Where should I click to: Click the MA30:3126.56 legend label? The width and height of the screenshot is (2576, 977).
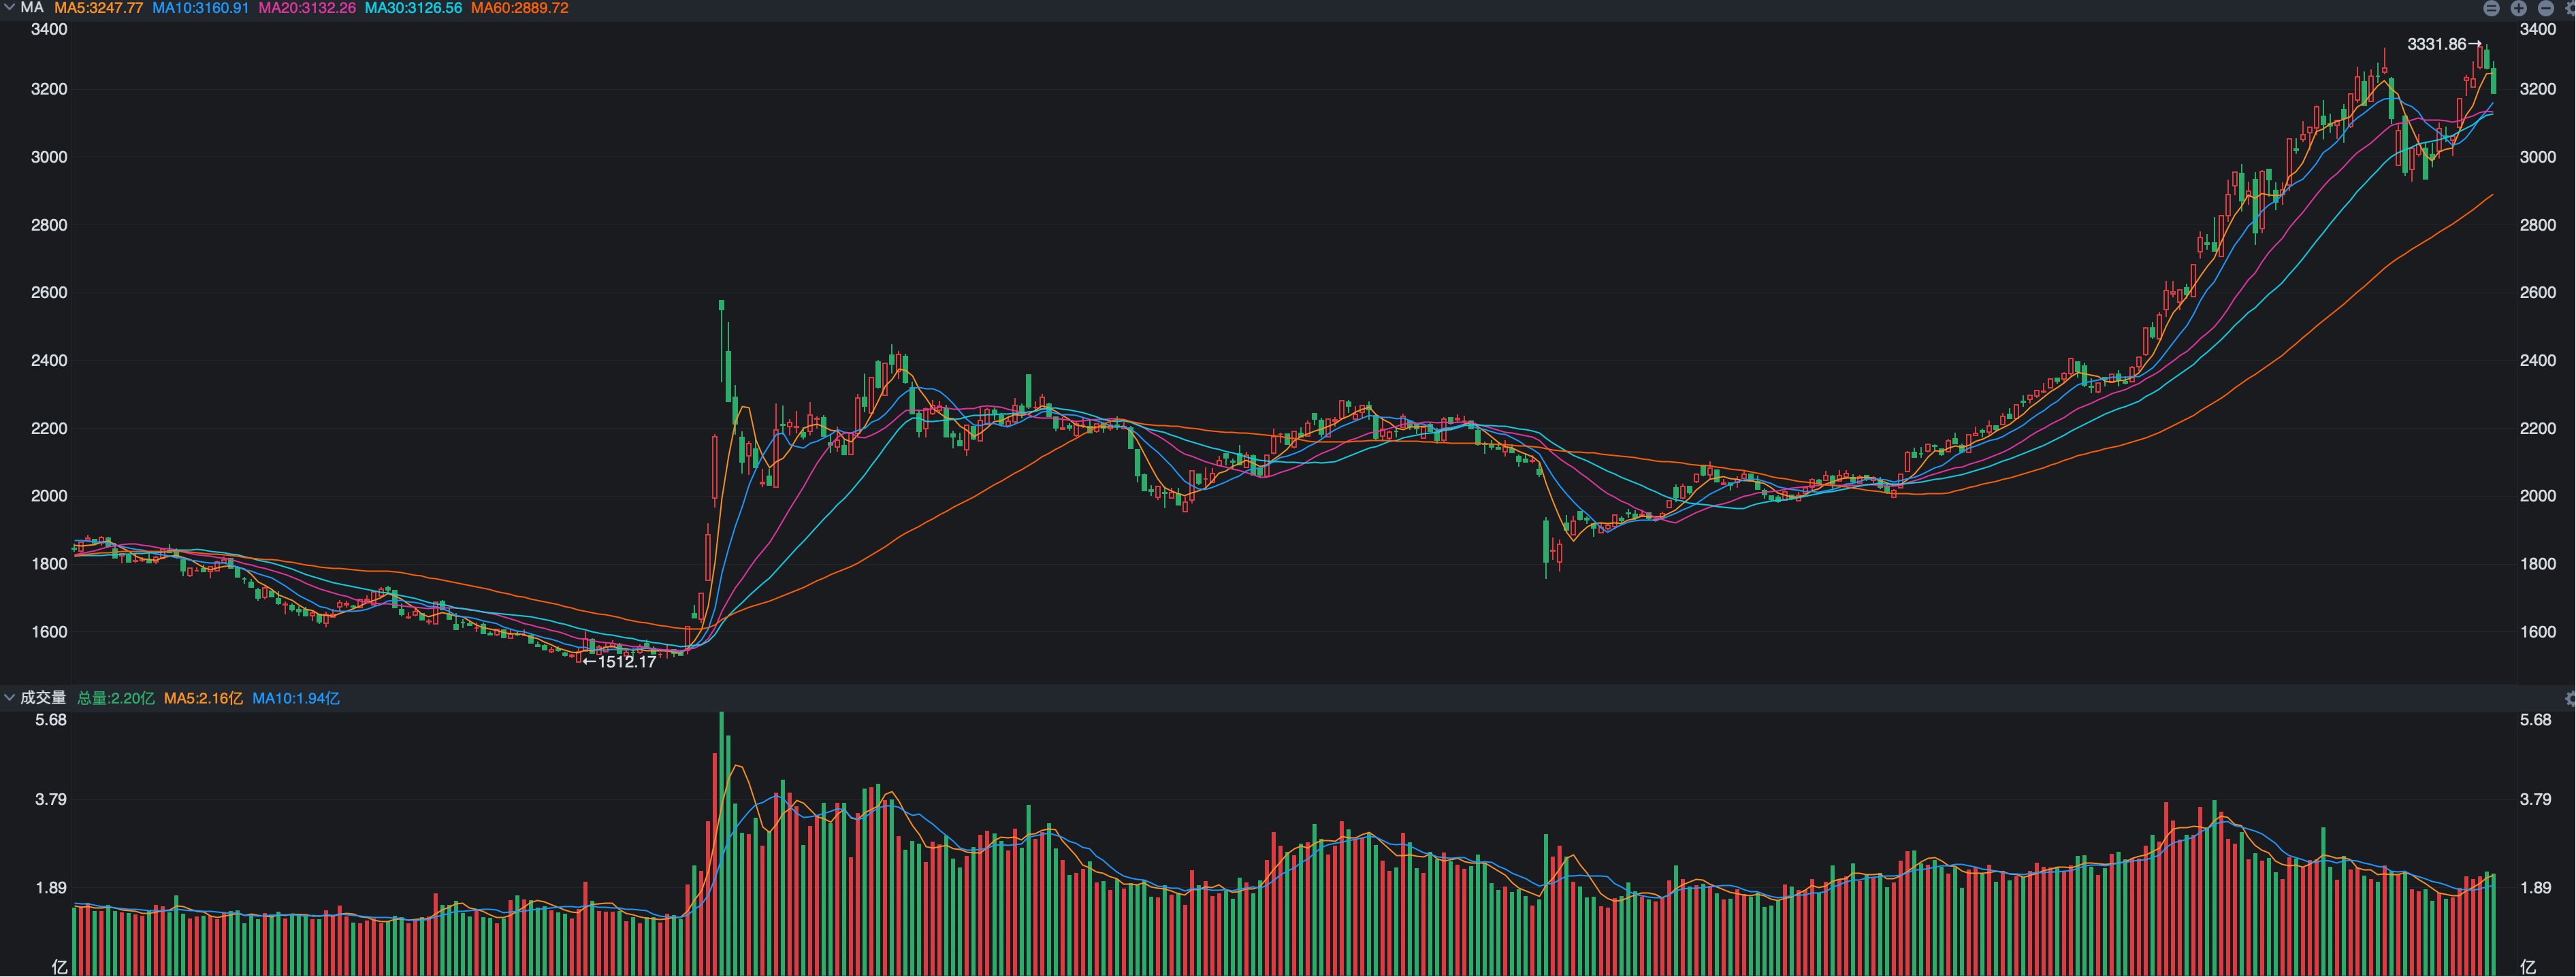(413, 8)
